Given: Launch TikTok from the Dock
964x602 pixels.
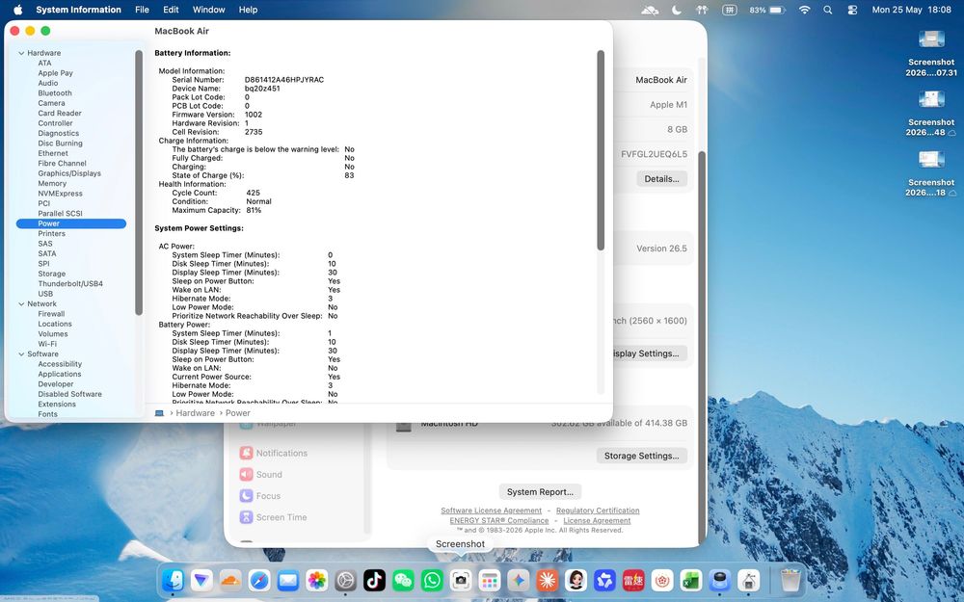Looking at the screenshot, I should pos(374,580).
